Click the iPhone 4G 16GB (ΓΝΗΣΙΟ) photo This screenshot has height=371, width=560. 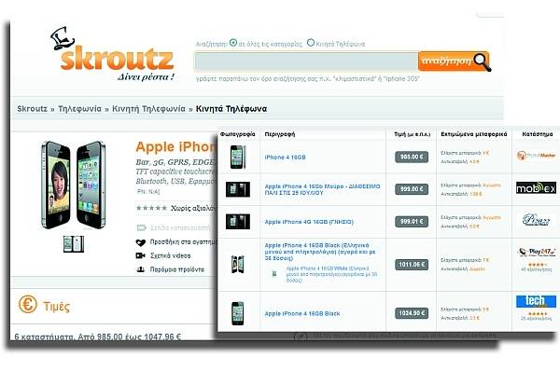(238, 222)
